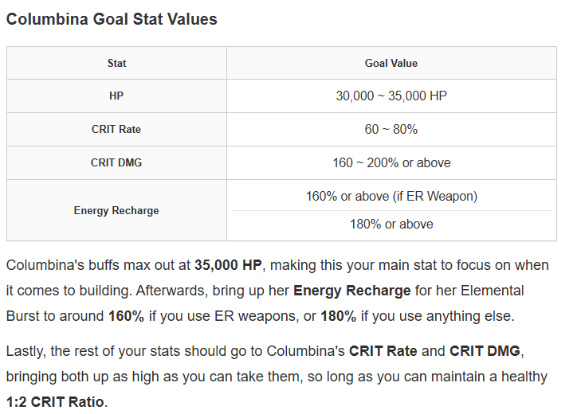Click the "Columbina Goal Stat Values" heading
Image resolution: width=581 pixels, height=414 pixels.
pos(112,19)
